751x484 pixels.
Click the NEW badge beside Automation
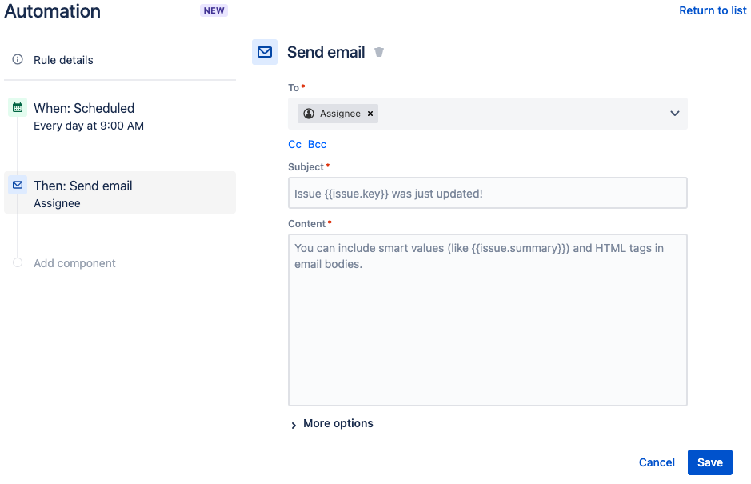click(x=214, y=10)
